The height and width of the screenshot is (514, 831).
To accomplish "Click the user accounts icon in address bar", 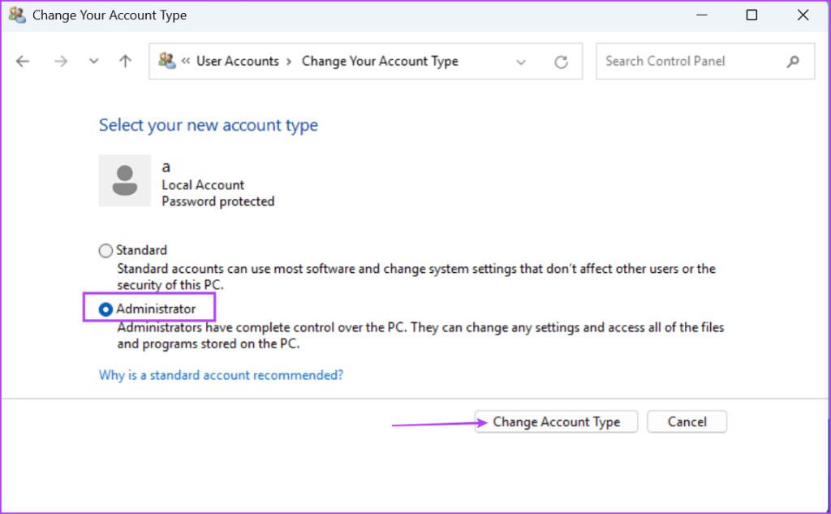I will click(167, 61).
